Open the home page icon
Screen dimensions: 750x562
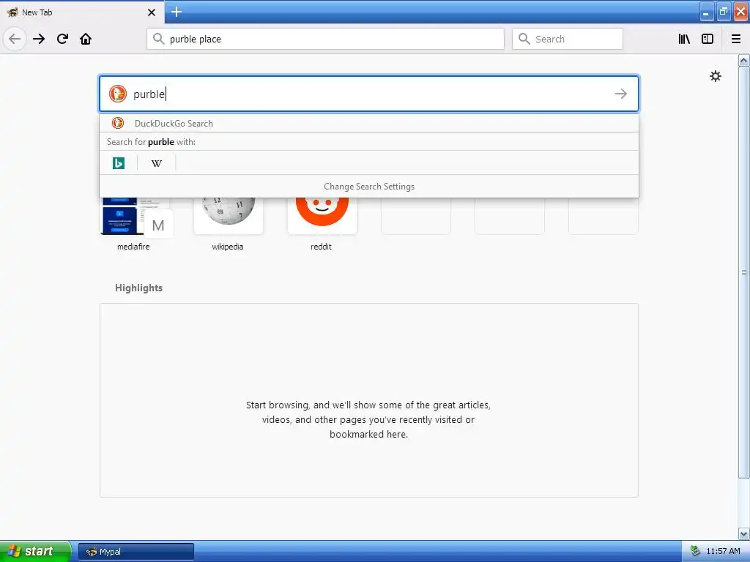pyautogui.click(x=86, y=39)
